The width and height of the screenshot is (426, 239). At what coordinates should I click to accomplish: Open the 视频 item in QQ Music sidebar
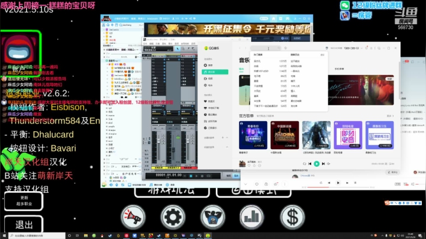208,79
